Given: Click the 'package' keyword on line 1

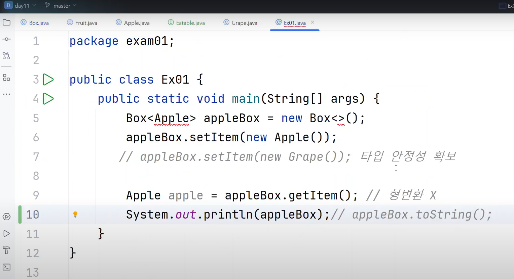Looking at the screenshot, I should coord(94,41).
